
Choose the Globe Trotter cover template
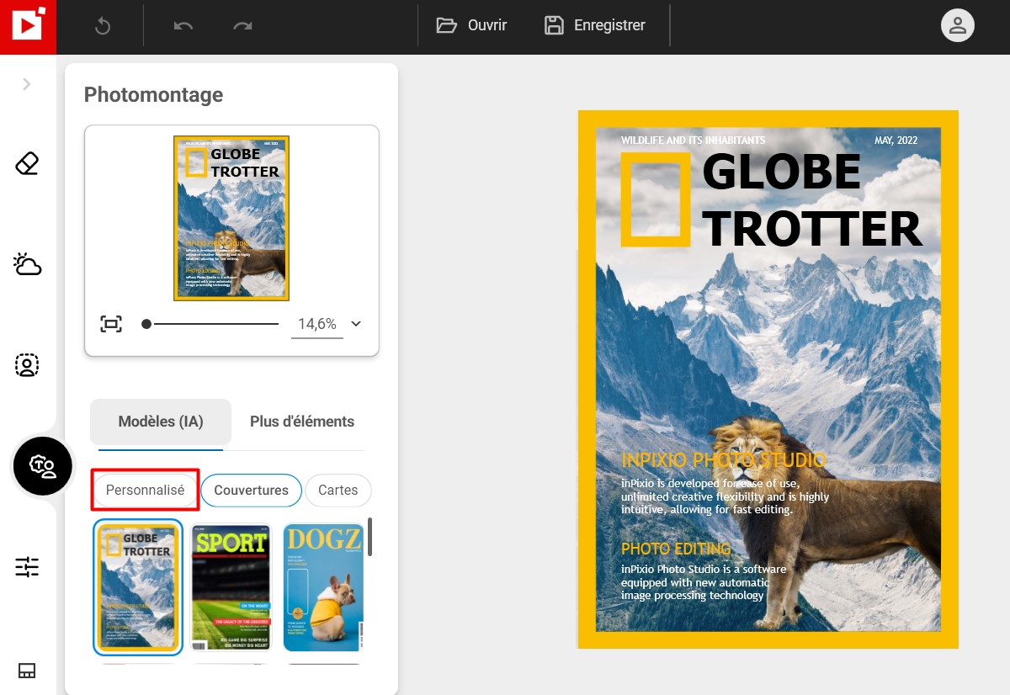[x=138, y=586]
